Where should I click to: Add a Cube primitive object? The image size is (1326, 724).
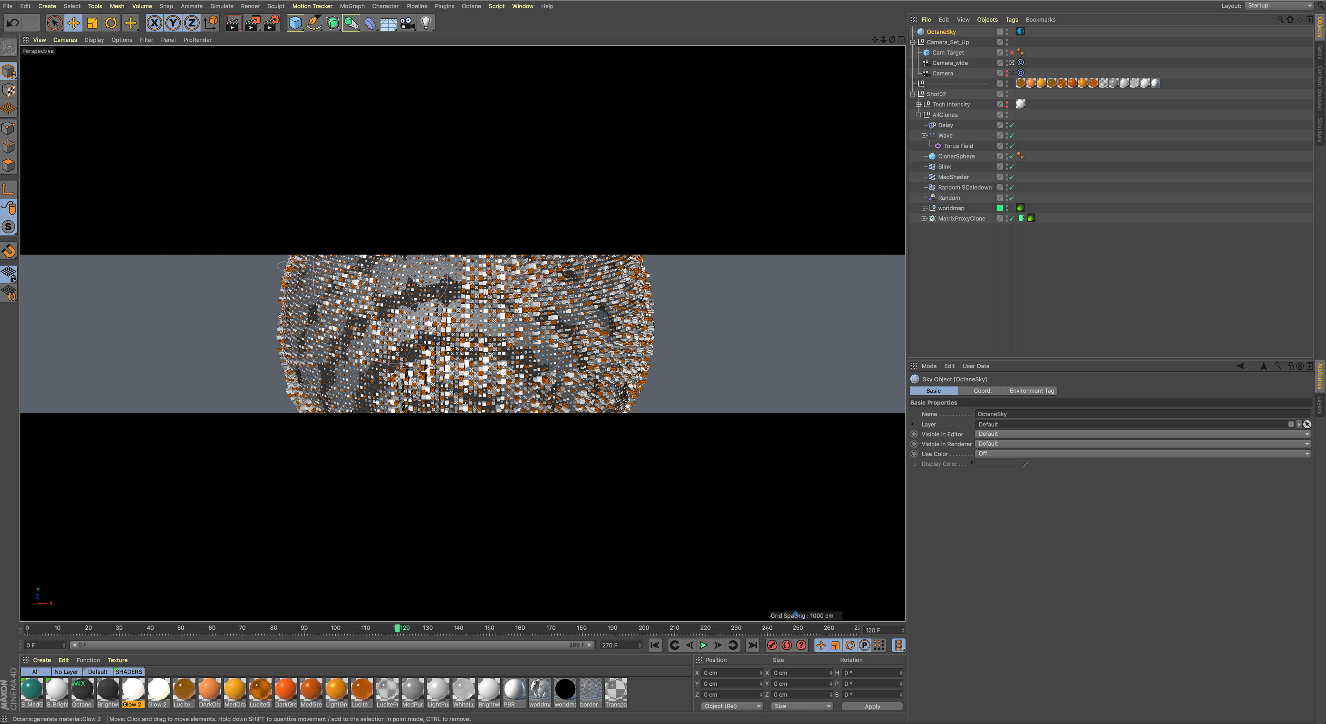(x=295, y=23)
